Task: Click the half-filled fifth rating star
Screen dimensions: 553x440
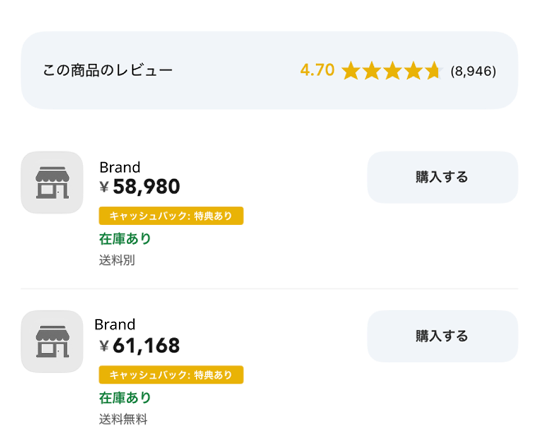Action: pos(433,71)
